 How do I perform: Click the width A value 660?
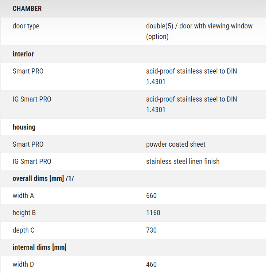151,196
